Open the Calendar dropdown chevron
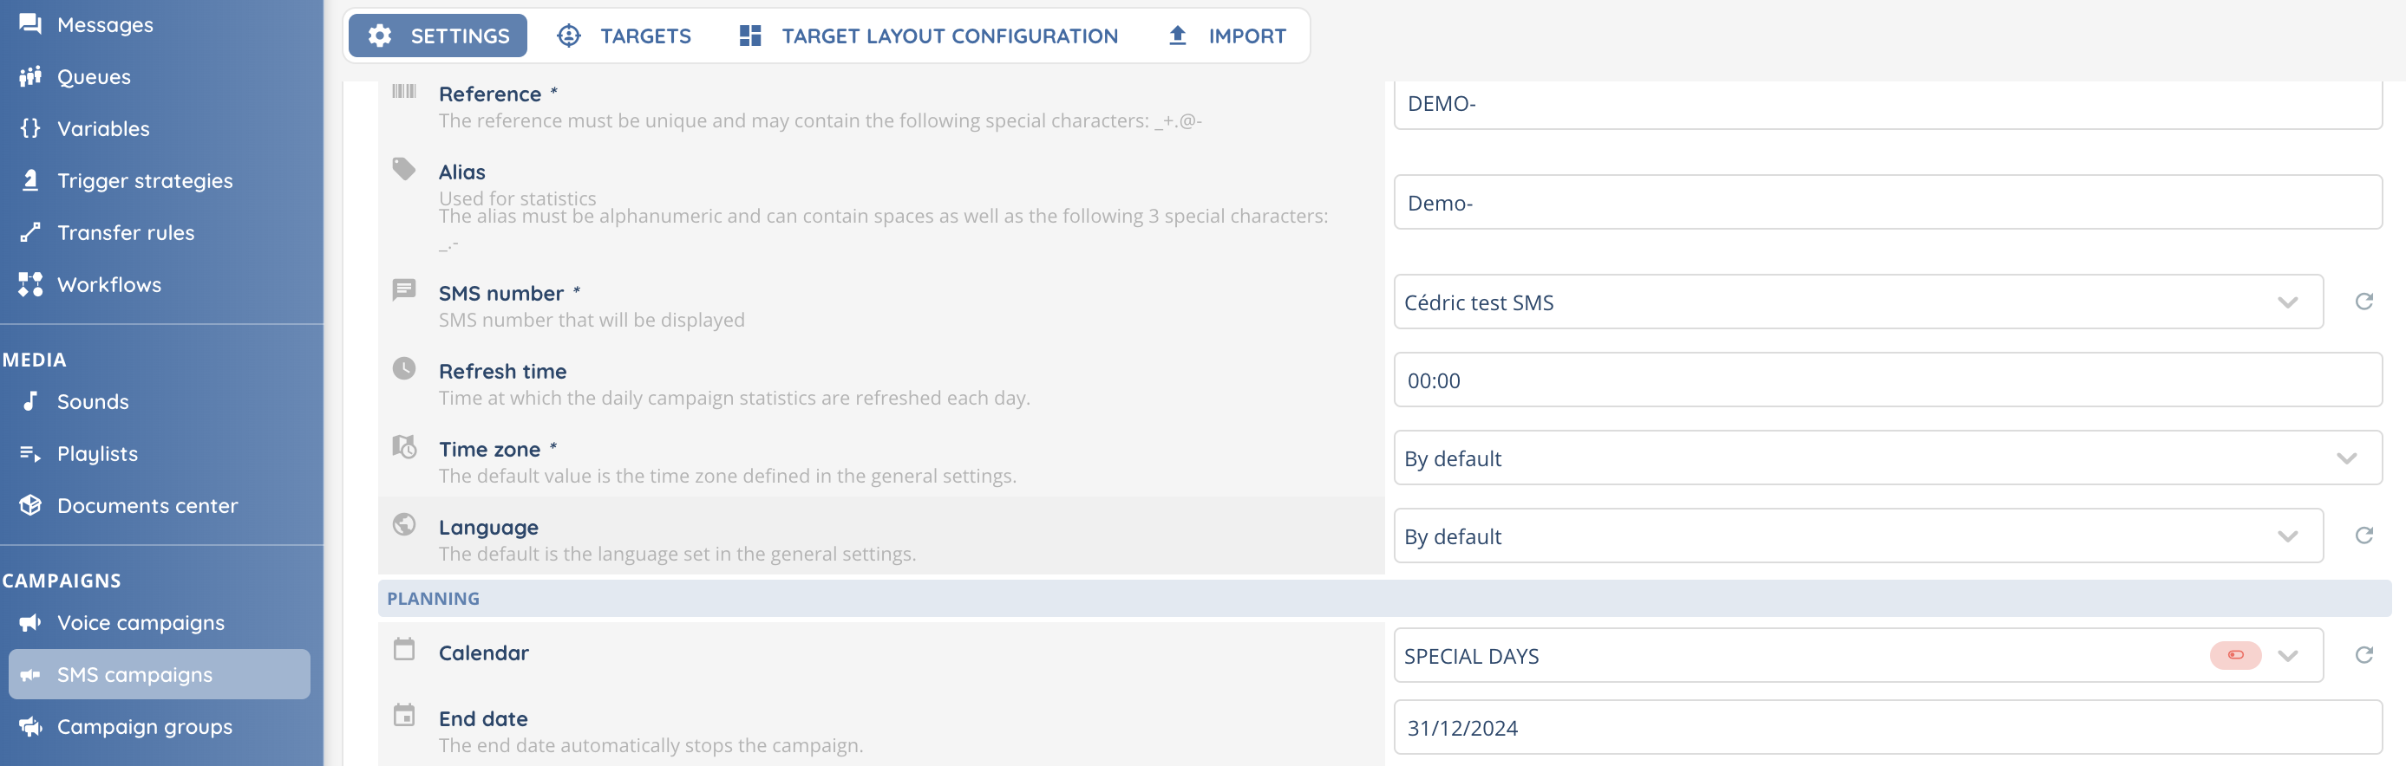The height and width of the screenshot is (766, 2406). point(2287,656)
